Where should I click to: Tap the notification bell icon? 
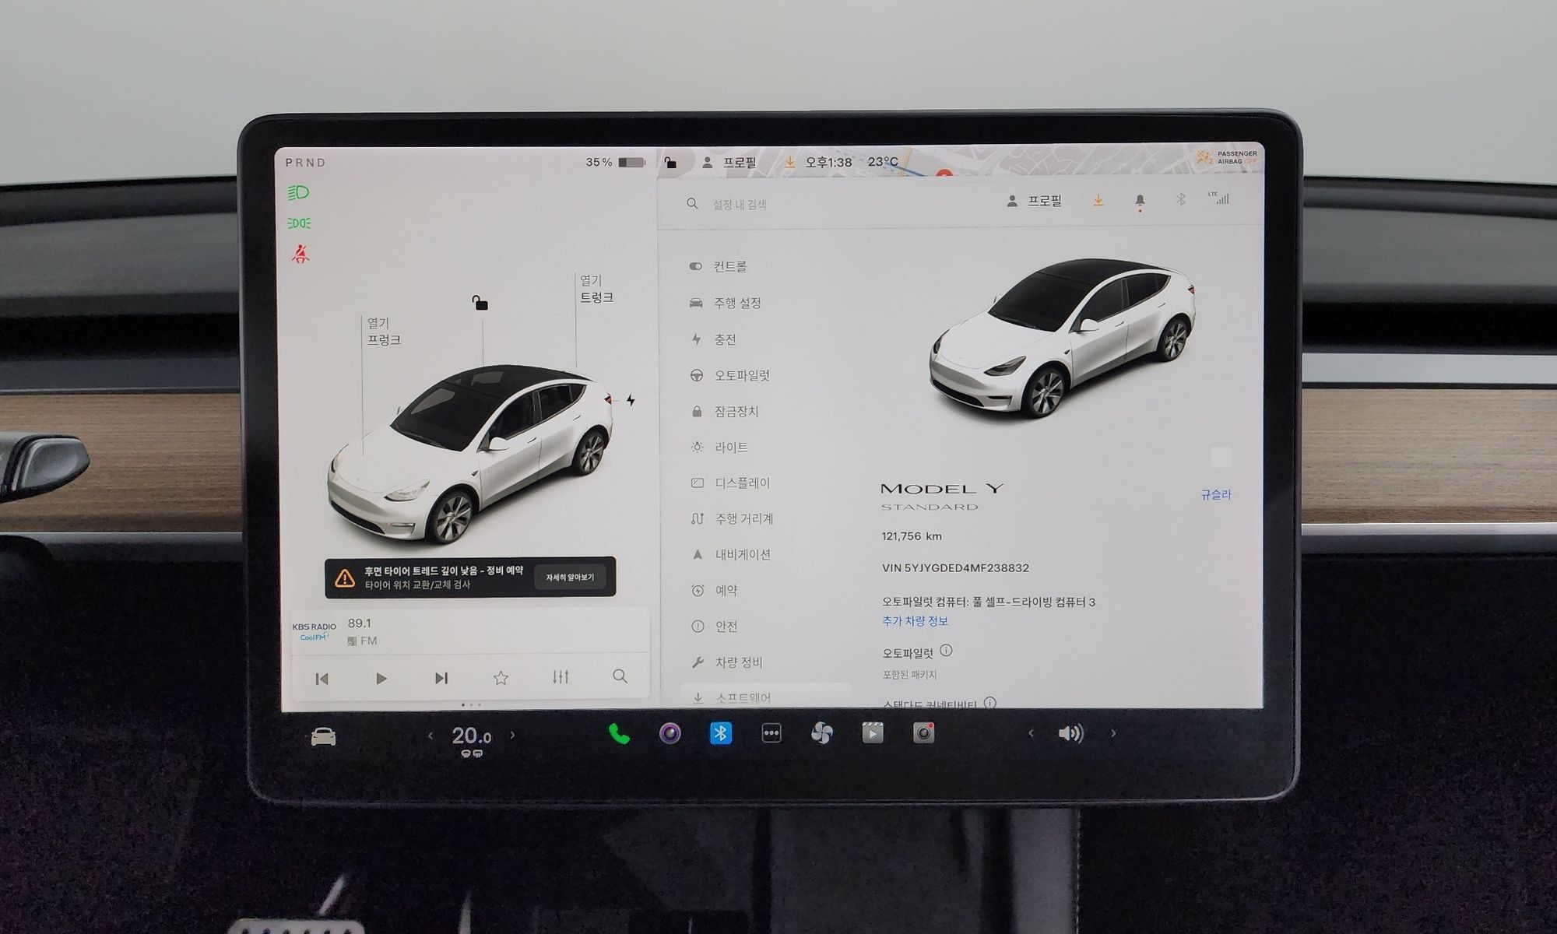[x=1140, y=201]
